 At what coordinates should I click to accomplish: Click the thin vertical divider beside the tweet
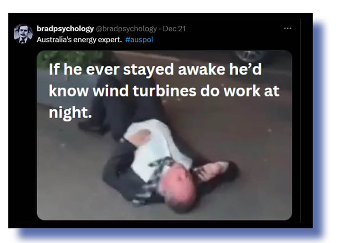point(300,121)
